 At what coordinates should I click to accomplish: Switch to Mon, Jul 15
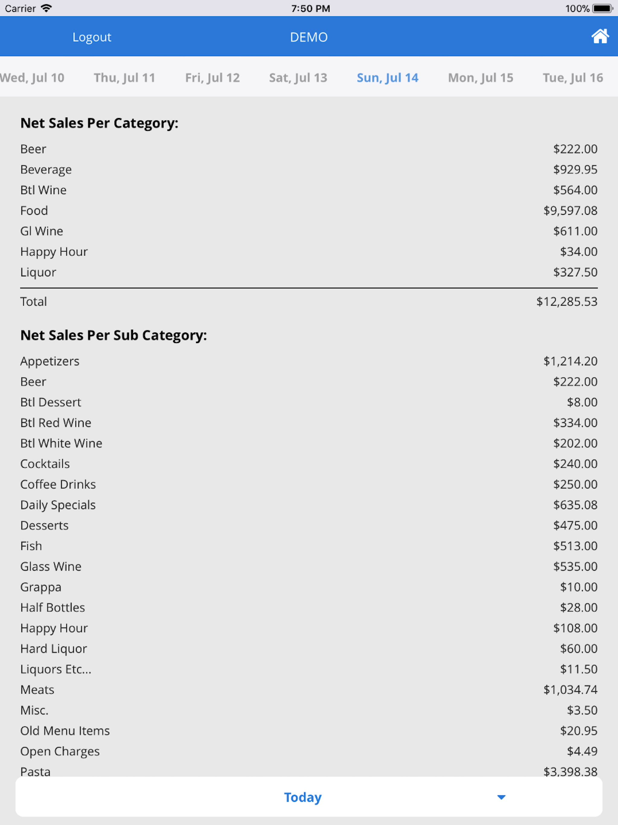[x=480, y=78]
